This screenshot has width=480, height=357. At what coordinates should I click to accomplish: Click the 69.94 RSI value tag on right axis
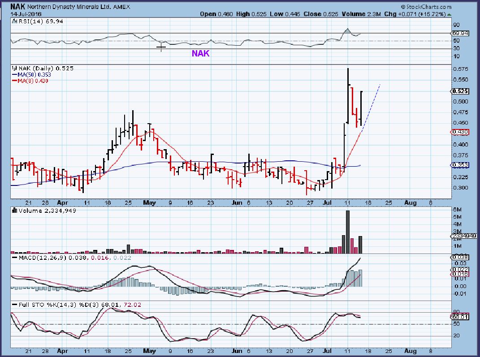[460, 33]
